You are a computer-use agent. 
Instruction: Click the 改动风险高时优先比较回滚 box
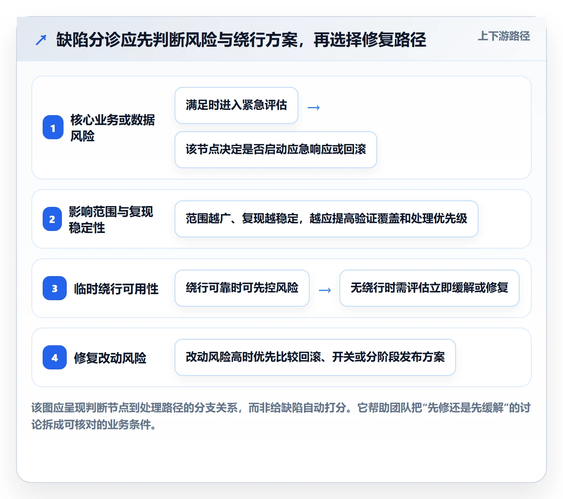click(x=315, y=357)
